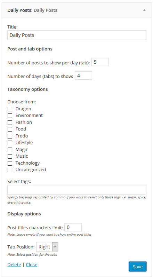The image size is (153, 277).
Task: Collapse the Daily Posts widget arrow
Action: [x=144, y=10]
